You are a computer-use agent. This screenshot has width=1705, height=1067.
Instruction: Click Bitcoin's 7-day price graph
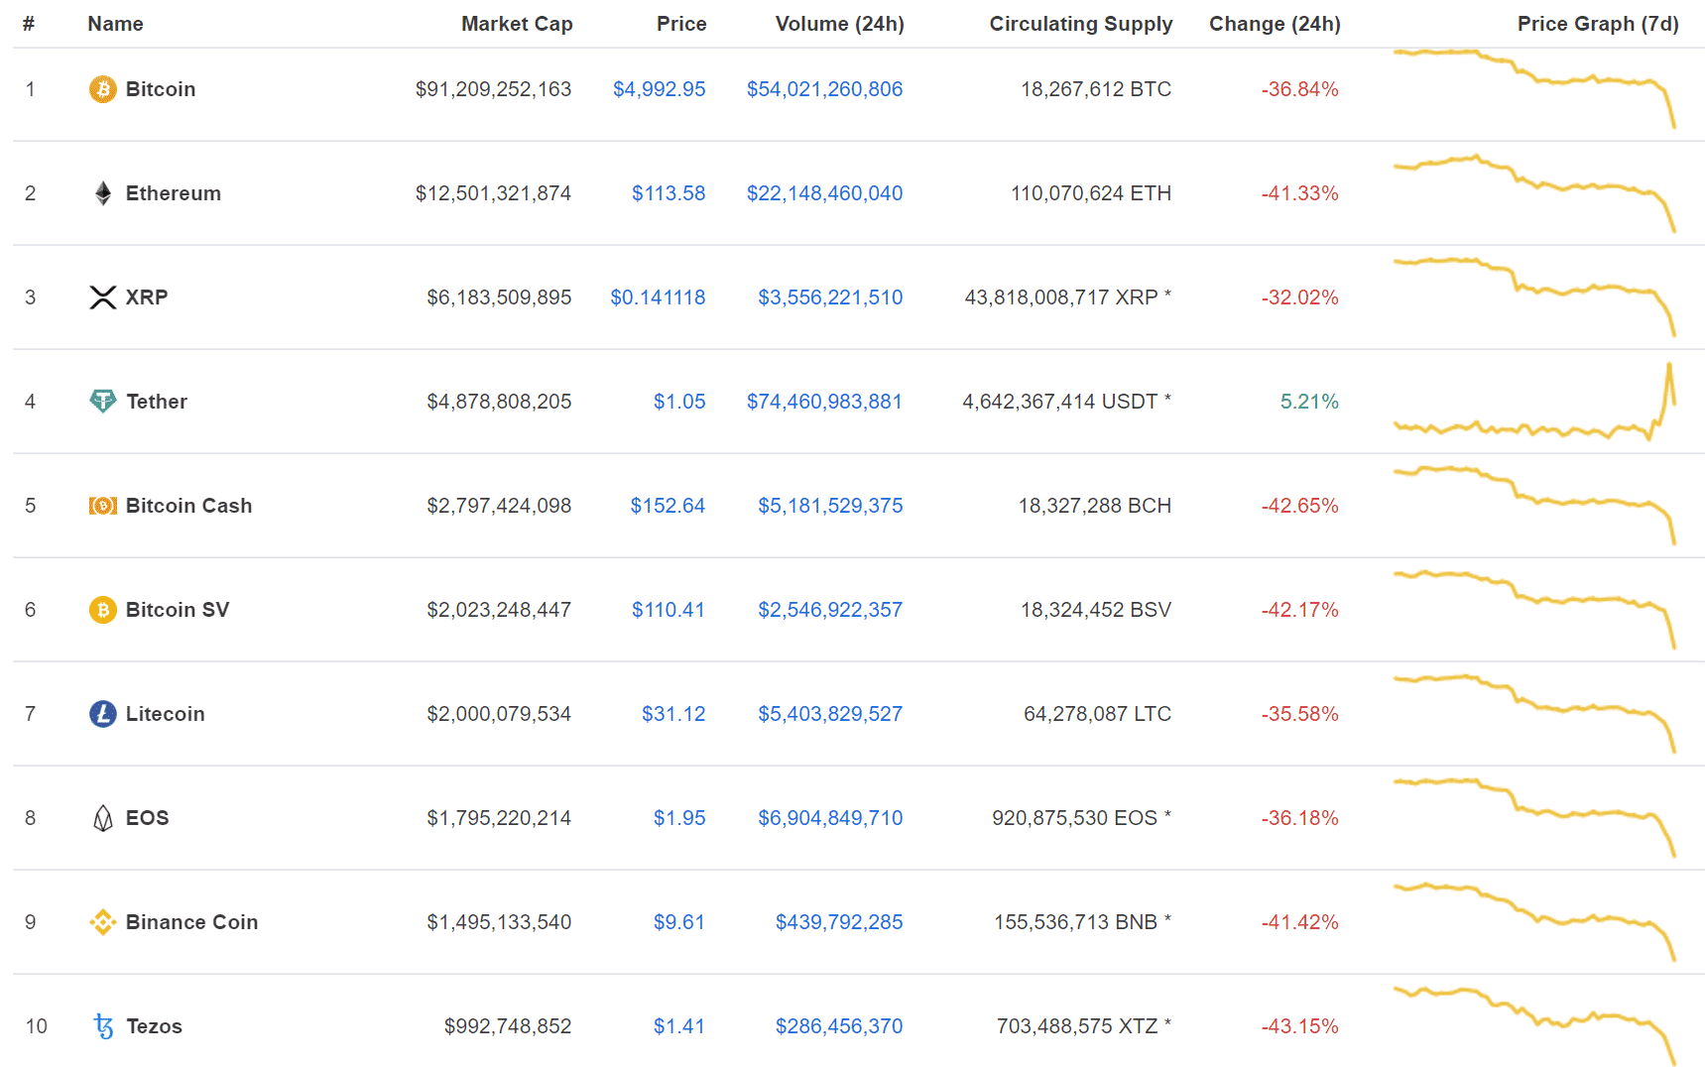(x=1534, y=89)
